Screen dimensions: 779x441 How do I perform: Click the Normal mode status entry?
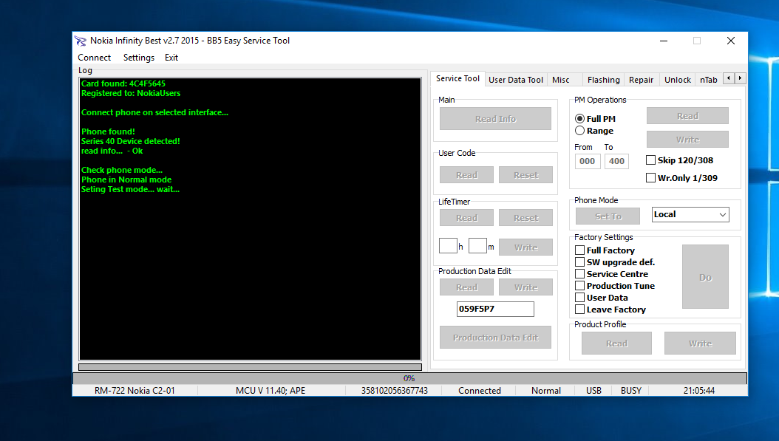546,390
